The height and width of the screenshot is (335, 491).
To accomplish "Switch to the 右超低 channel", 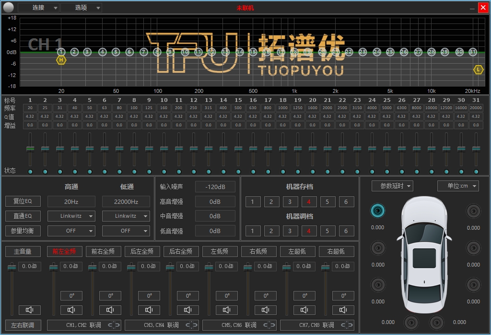I will (x=336, y=251).
